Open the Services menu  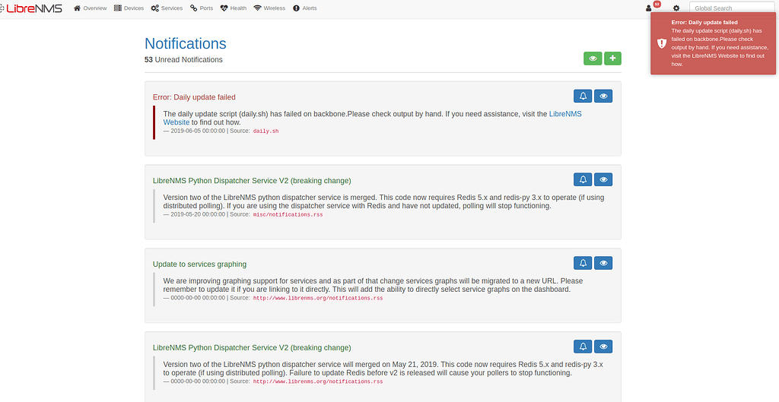point(167,8)
